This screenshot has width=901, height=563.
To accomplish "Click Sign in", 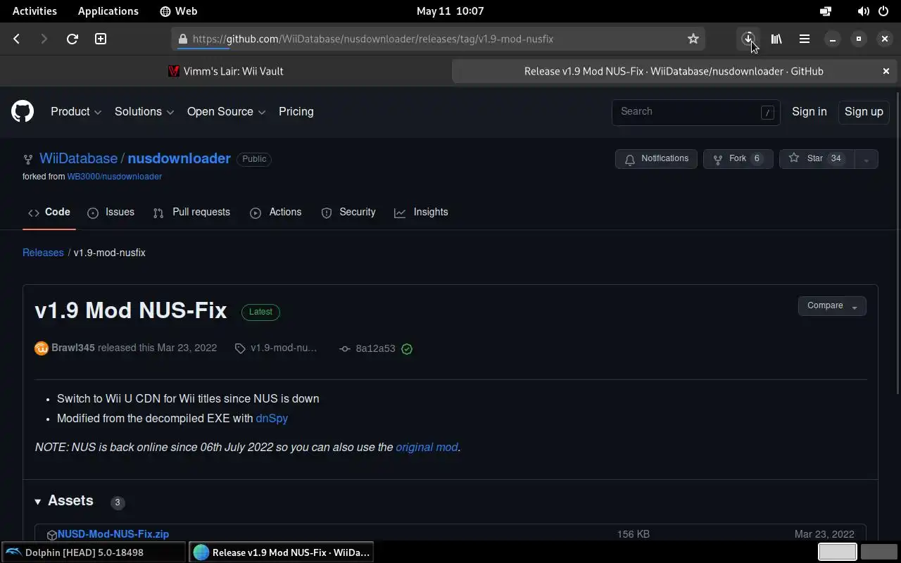I will tap(809, 111).
